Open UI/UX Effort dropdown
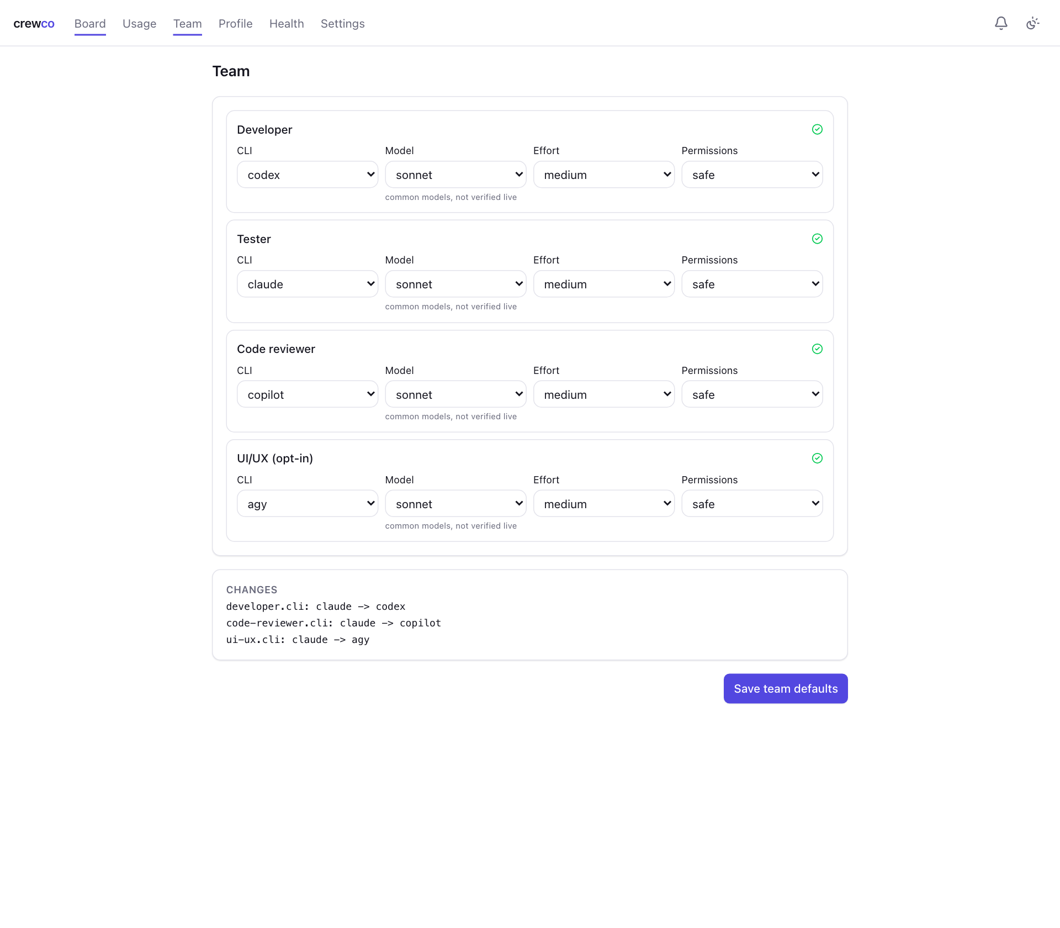Image resolution: width=1060 pixels, height=928 pixels. [604, 504]
